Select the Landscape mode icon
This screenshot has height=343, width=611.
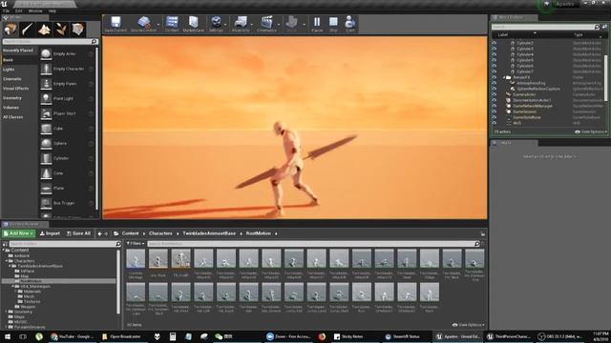pyautogui.click(x=44, y=30)
